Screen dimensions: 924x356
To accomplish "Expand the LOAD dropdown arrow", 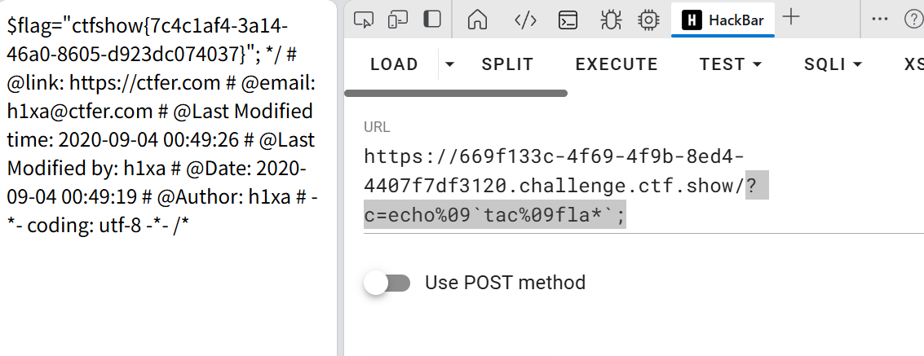I will coord(449,64).
